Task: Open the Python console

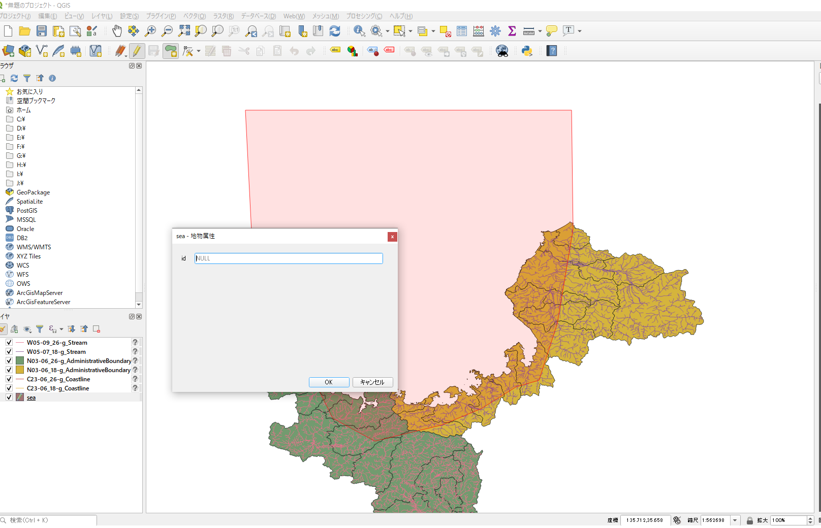Action: click(x=527, y=51)
